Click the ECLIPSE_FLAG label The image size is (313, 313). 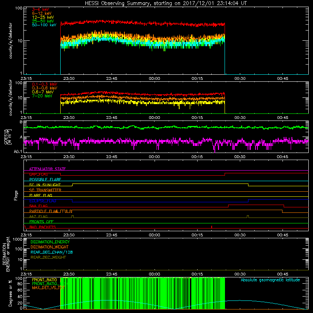click(43, 201)
